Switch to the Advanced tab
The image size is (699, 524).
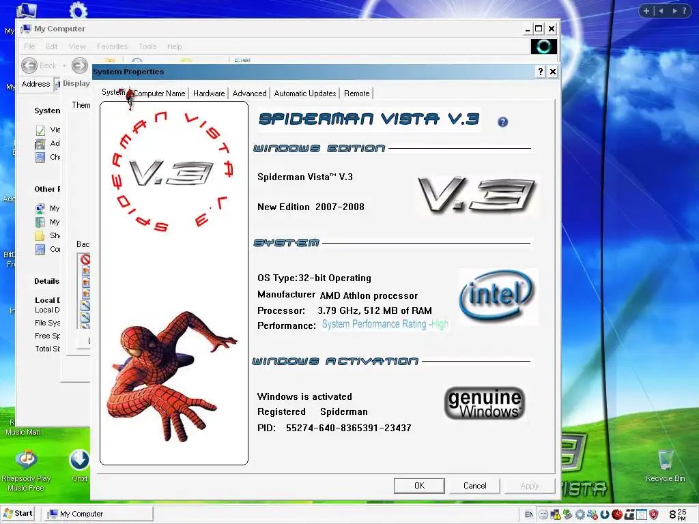point(249,93)
